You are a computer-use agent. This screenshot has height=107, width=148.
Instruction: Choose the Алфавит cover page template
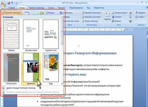click(11, 36)
